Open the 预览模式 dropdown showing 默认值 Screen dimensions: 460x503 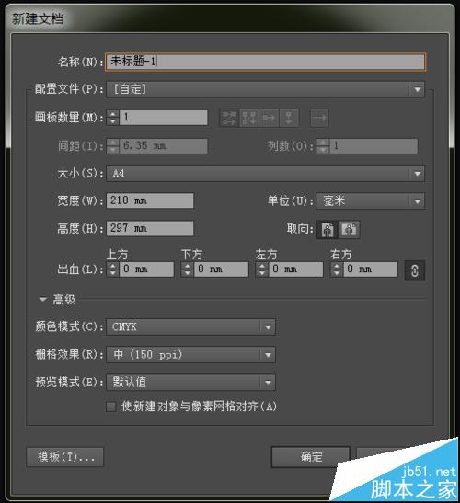pyautogui.click(x=190, y=383)
